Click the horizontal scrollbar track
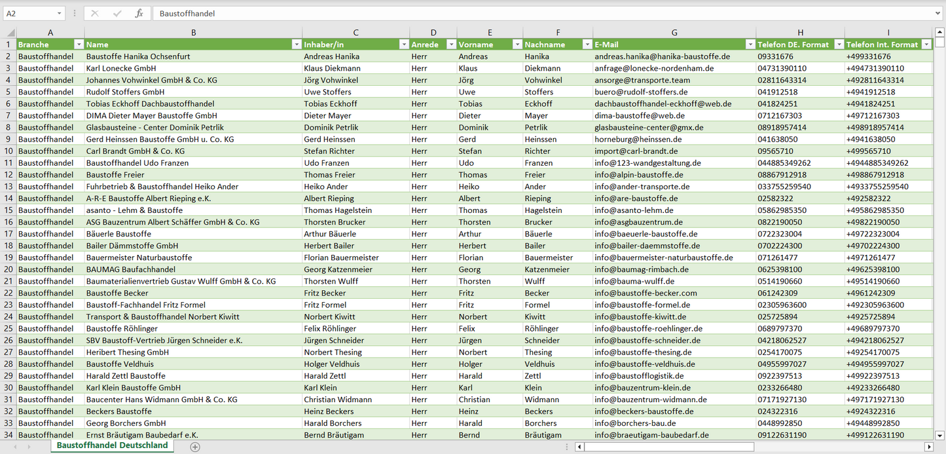Screen dimensions: 946x454 tap(753, 447)
